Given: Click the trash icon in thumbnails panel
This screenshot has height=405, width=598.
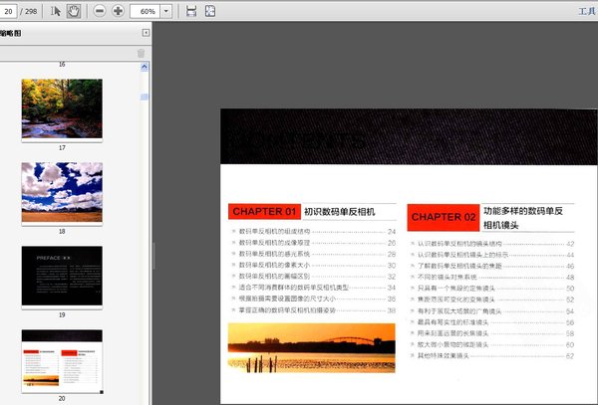Looking at the screenshot, I should pos(141,53).
